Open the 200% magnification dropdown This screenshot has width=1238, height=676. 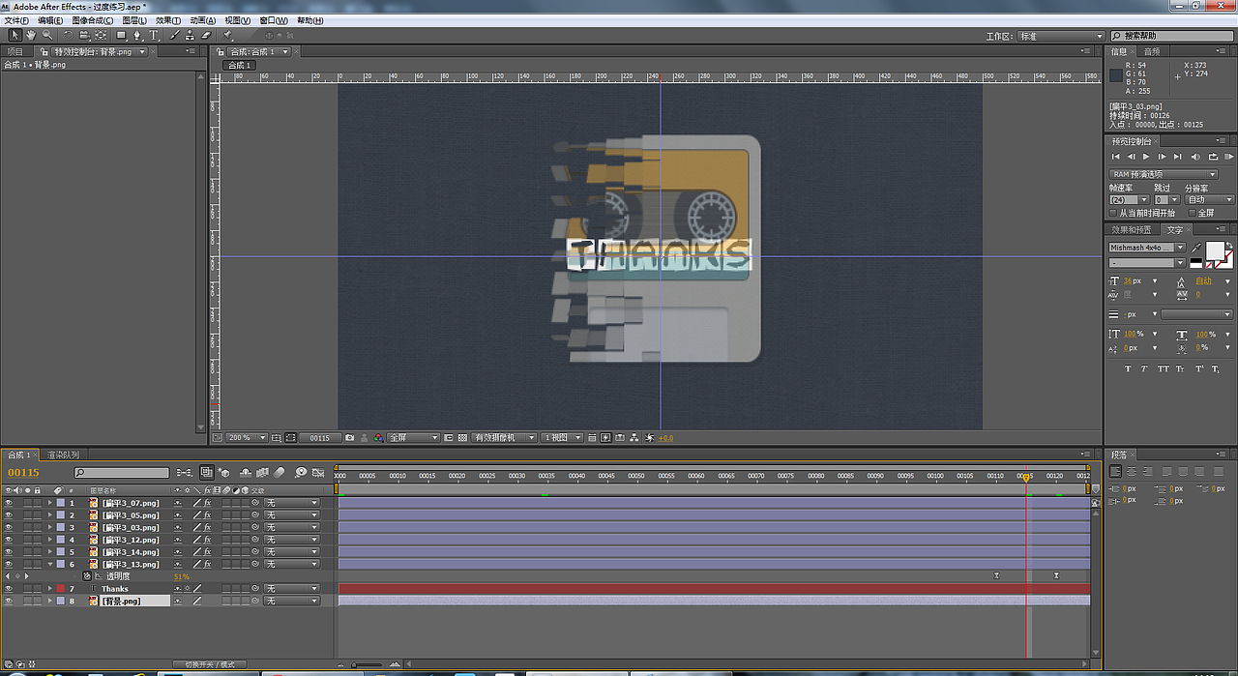(x=247, y=437)
